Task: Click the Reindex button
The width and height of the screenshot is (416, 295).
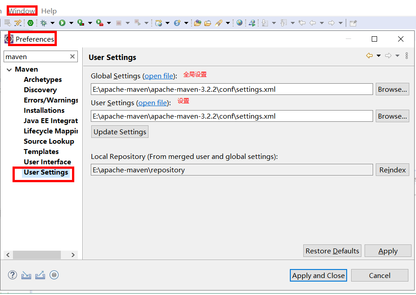Action: [x=392, y=170]
